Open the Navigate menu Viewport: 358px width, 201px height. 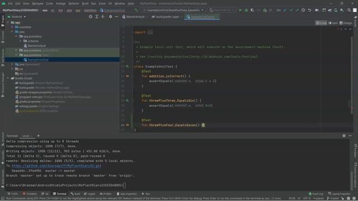pyautogui.click(x=37, y=3)
